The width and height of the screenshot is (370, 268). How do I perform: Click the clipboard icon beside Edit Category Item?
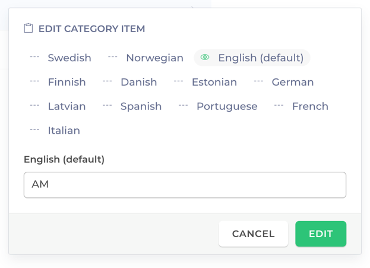(x=29, y=28)
